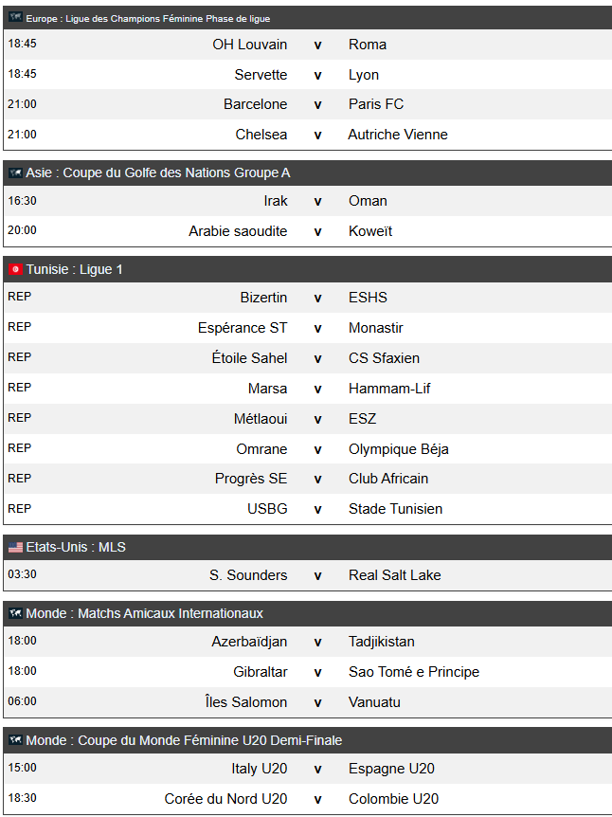
Task: Click world map icon beside Coupe du Monde U20
Action: pyautogui.click(x=15, y=740)
